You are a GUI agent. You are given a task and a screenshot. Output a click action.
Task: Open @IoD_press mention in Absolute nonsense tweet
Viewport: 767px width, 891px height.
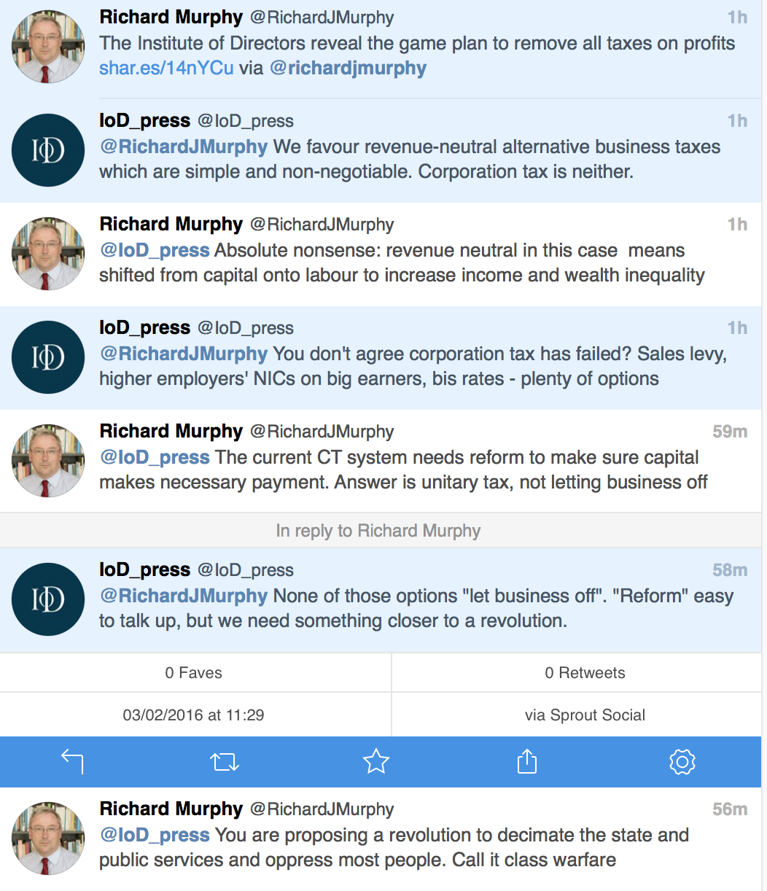coord(155,250)
